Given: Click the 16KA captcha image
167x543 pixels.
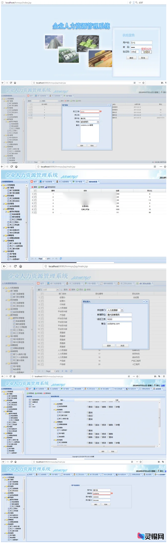Looking at the screenshot, I should pyautogui.click(x=147, y=52).
